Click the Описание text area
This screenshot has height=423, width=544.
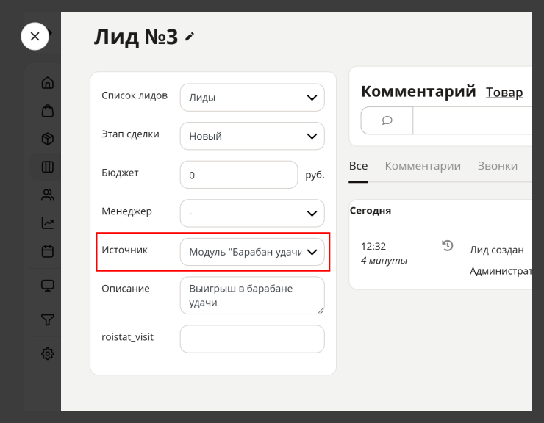click(x=252, y=295)
